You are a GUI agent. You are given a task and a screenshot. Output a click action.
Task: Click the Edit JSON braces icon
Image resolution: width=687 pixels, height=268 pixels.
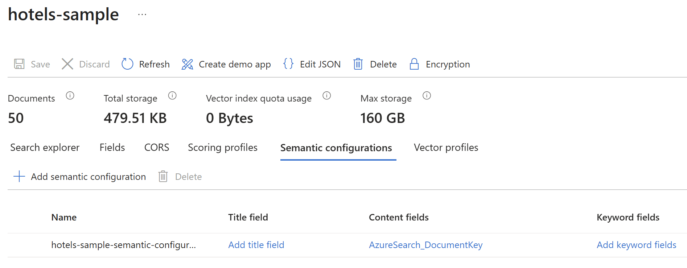[x=288, y=64]
